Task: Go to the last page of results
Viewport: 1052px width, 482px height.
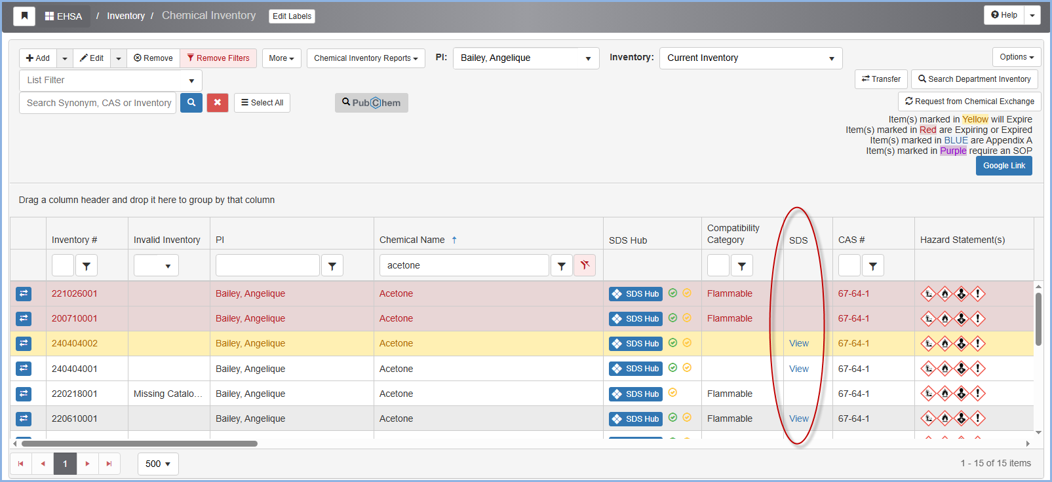Action: tap(109, 464)
